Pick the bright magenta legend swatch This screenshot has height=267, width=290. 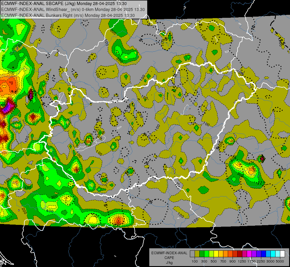point(249,254)
